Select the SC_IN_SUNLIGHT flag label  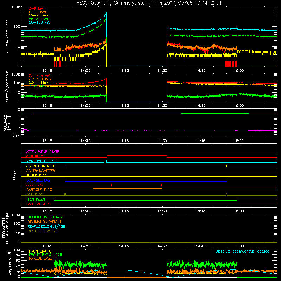40,166
